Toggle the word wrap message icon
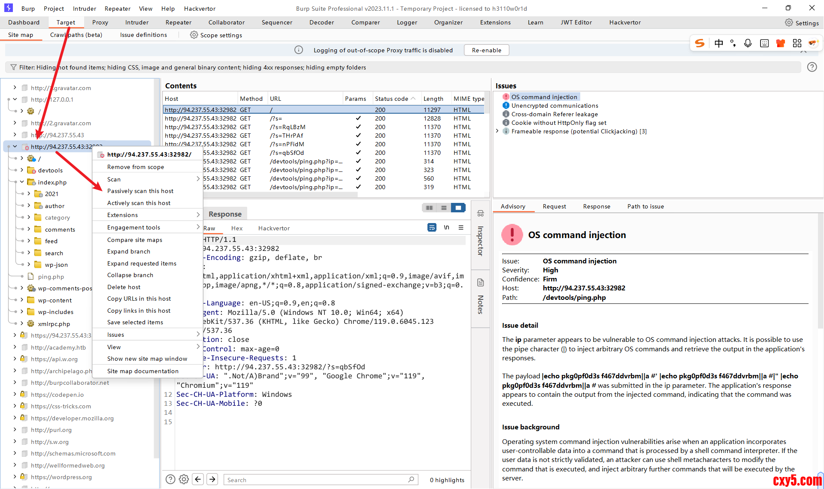This screenshot has height=489, width=824. [x=432, y=227]
